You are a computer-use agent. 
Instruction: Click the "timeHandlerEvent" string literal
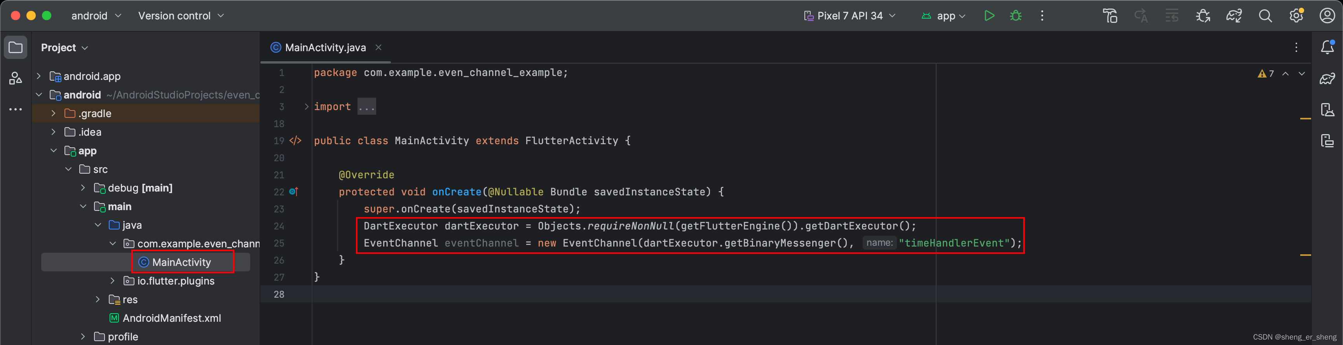pos(954,243)
